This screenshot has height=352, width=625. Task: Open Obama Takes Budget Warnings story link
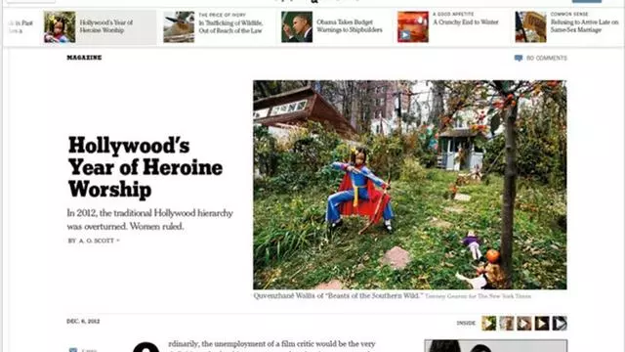pyautogui.click(x=350, y=26)
